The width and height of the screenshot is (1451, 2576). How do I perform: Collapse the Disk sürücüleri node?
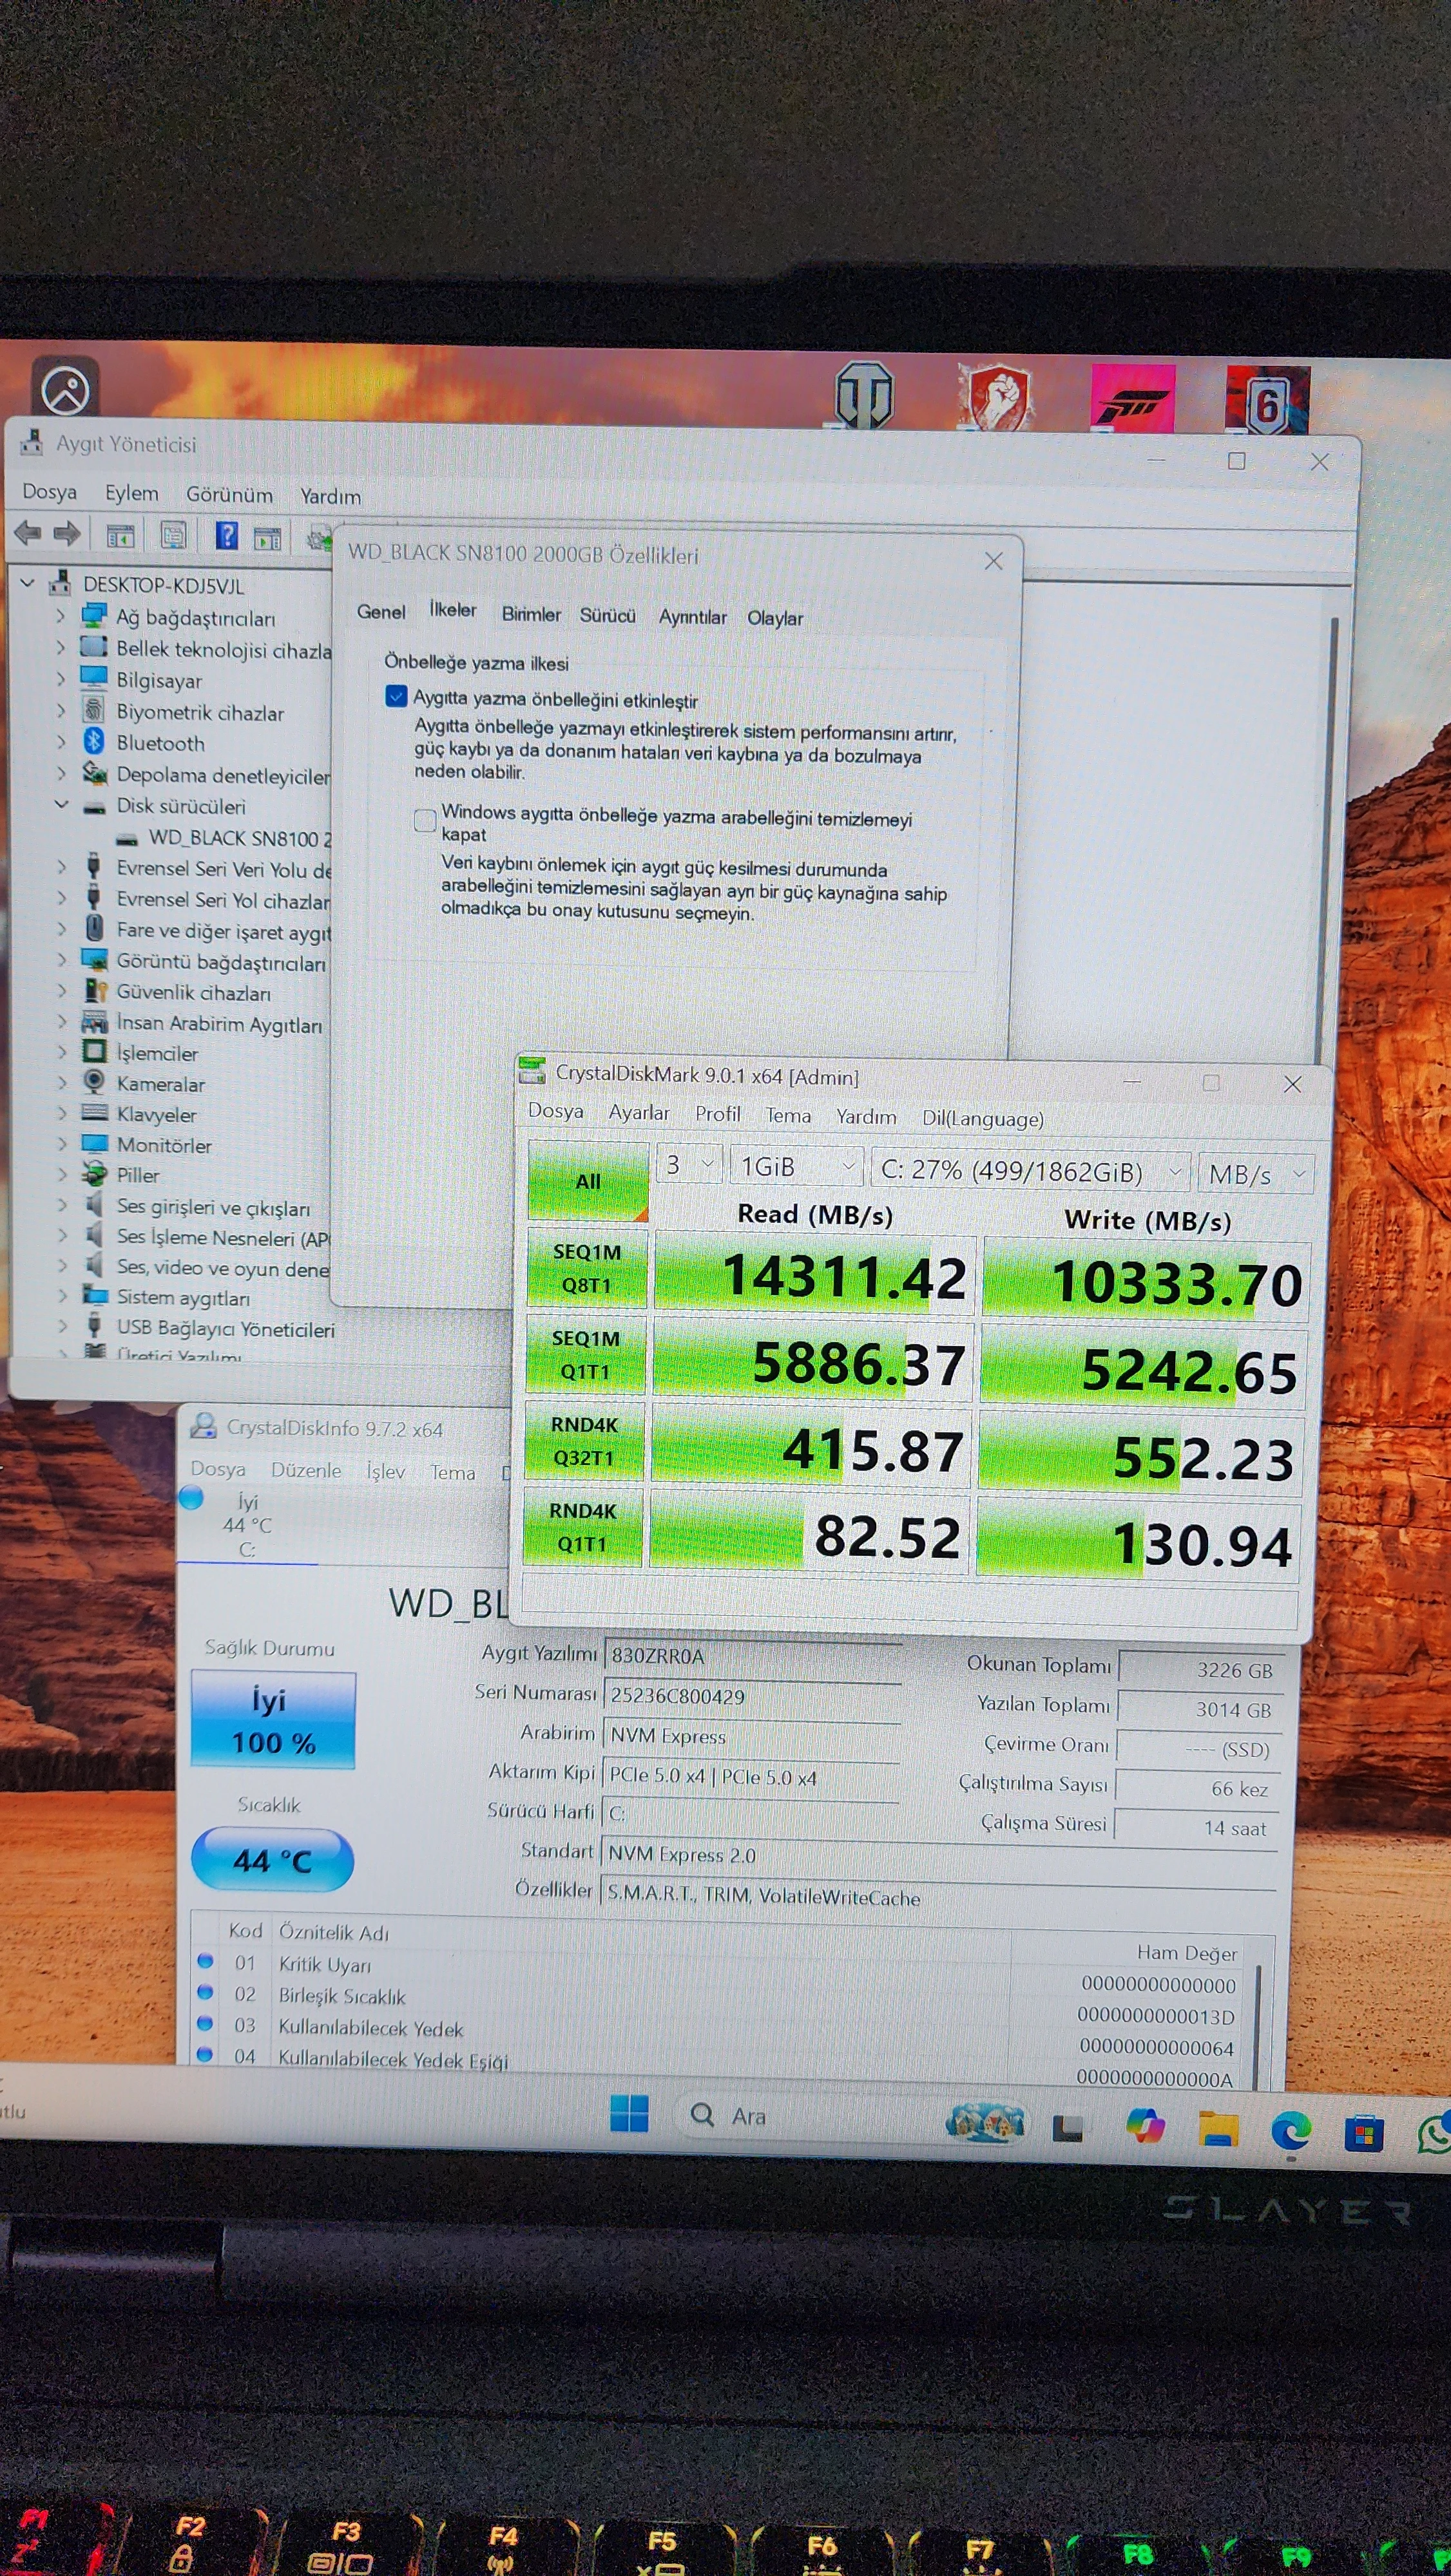(61, 805)
